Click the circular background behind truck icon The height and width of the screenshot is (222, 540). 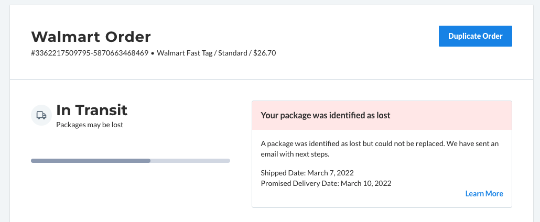(41, 115)
